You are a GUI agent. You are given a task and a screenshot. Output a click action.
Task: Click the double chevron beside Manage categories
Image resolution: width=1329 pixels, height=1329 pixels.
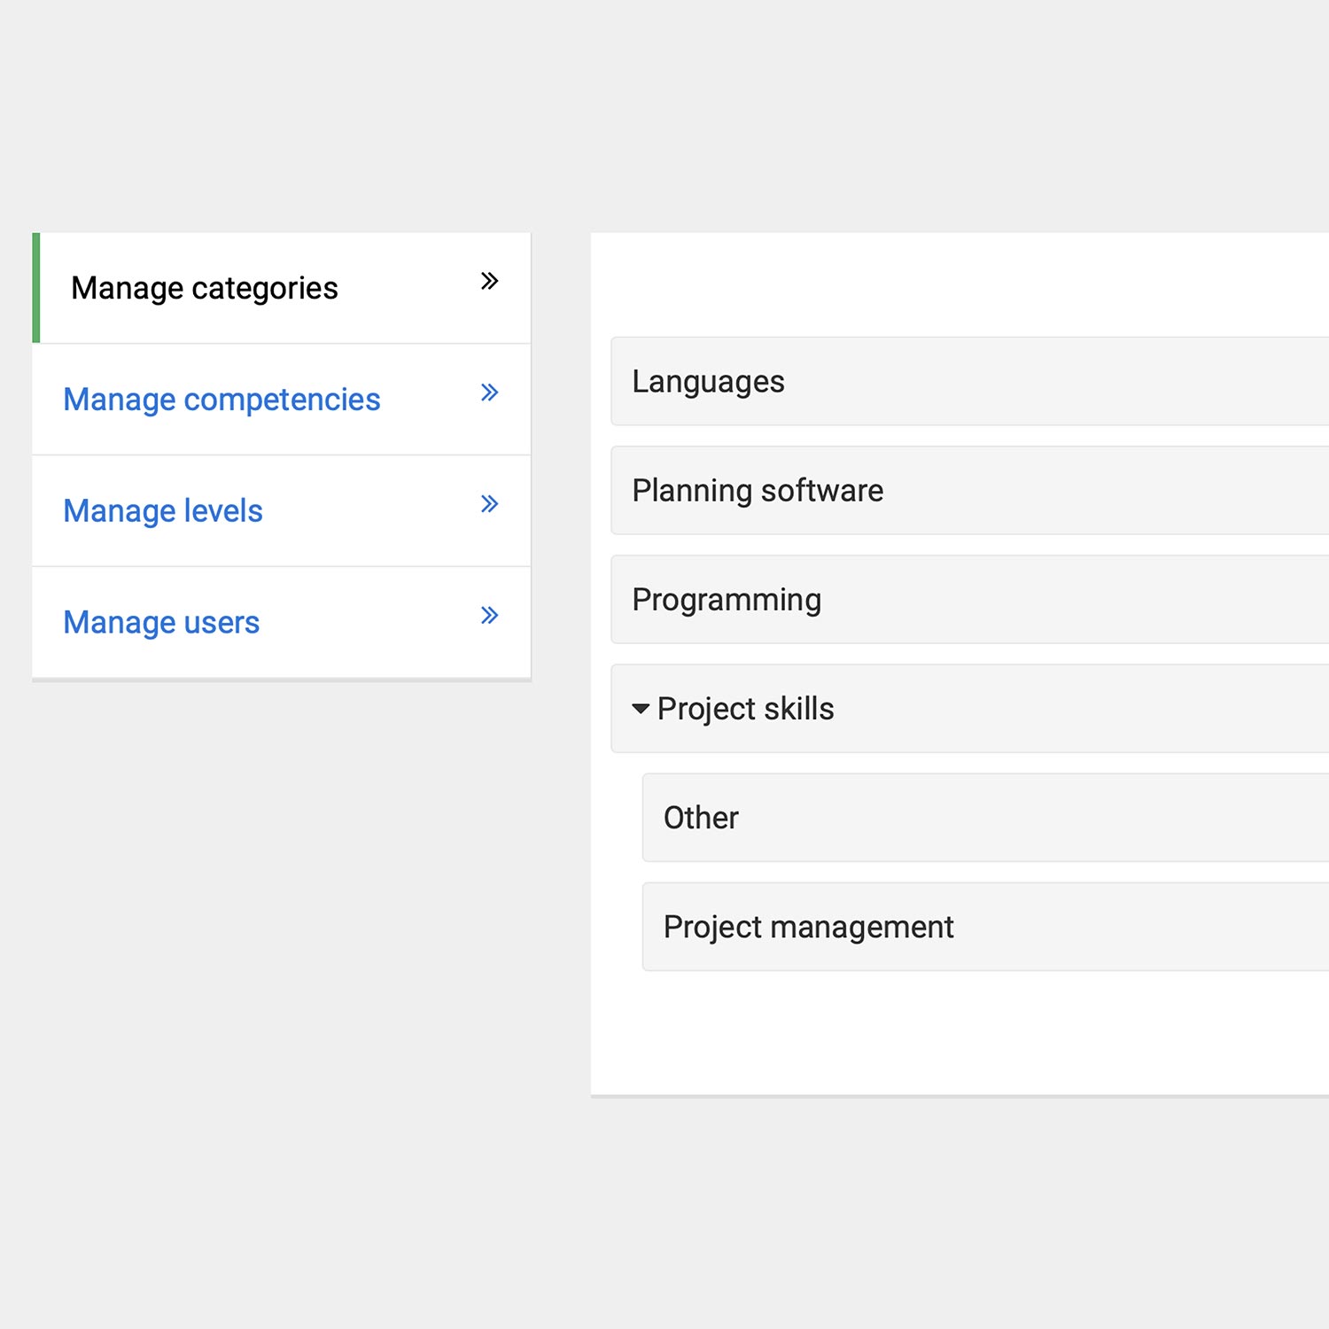[489, 282]
